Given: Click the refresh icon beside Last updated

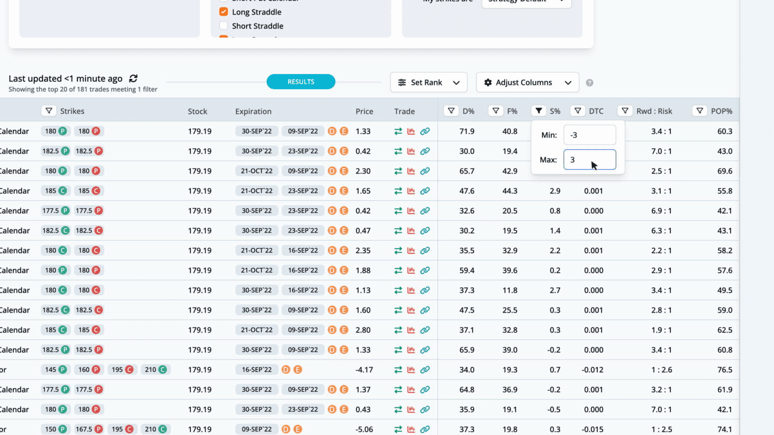Looking at the screenshot, I should click(x=133, y=78).
